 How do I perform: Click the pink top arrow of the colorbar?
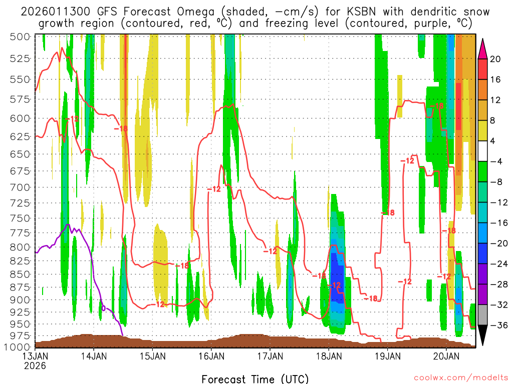pos(482,49)
